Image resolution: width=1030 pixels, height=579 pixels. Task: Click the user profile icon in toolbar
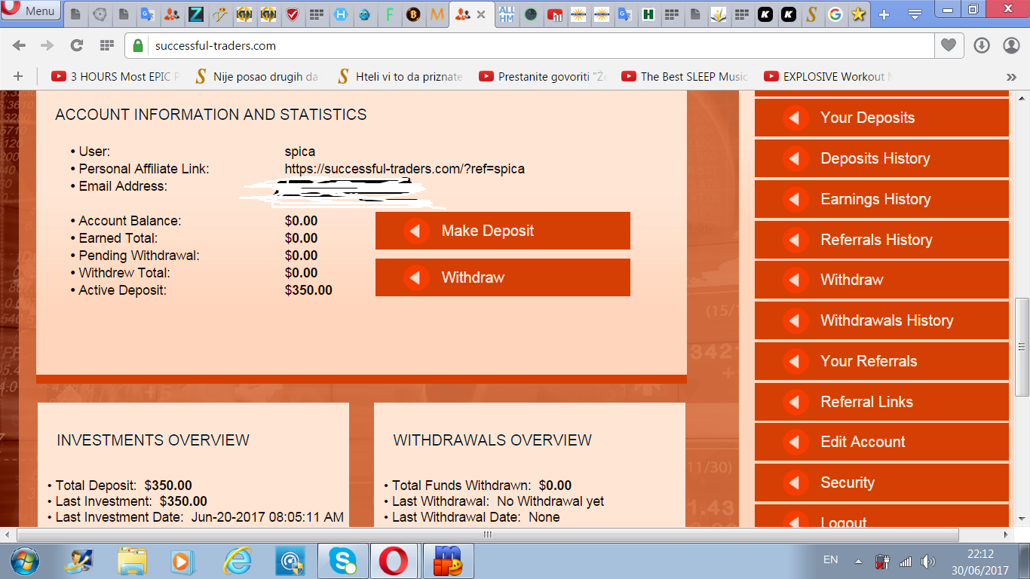(1011, 45)
